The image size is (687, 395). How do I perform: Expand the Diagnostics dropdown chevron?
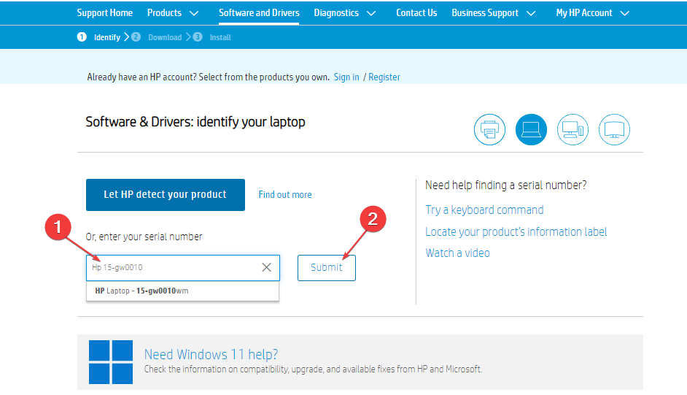(371, 14)
